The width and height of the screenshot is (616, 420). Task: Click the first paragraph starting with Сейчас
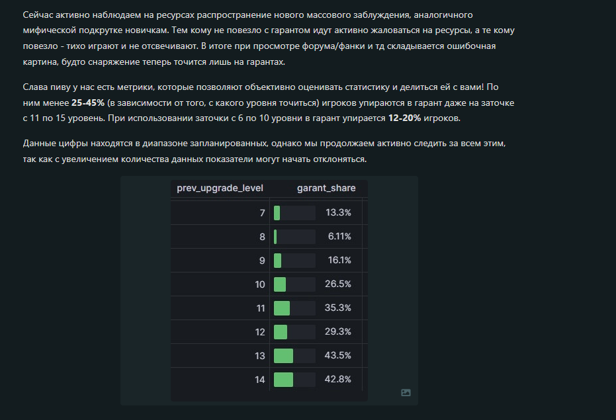click(269, 38)
